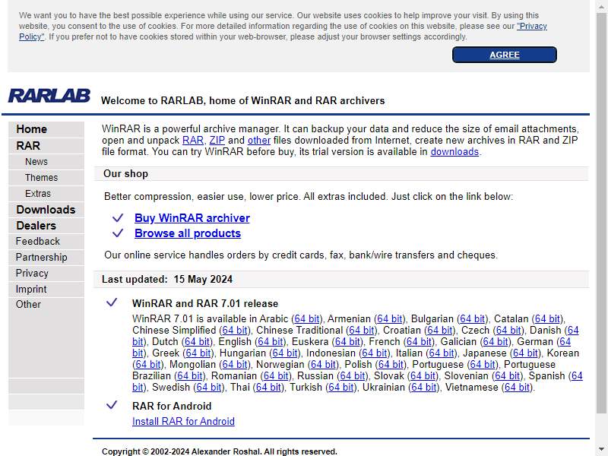
Task: Open Extras in the sidebar
Action: click(37, 194)
